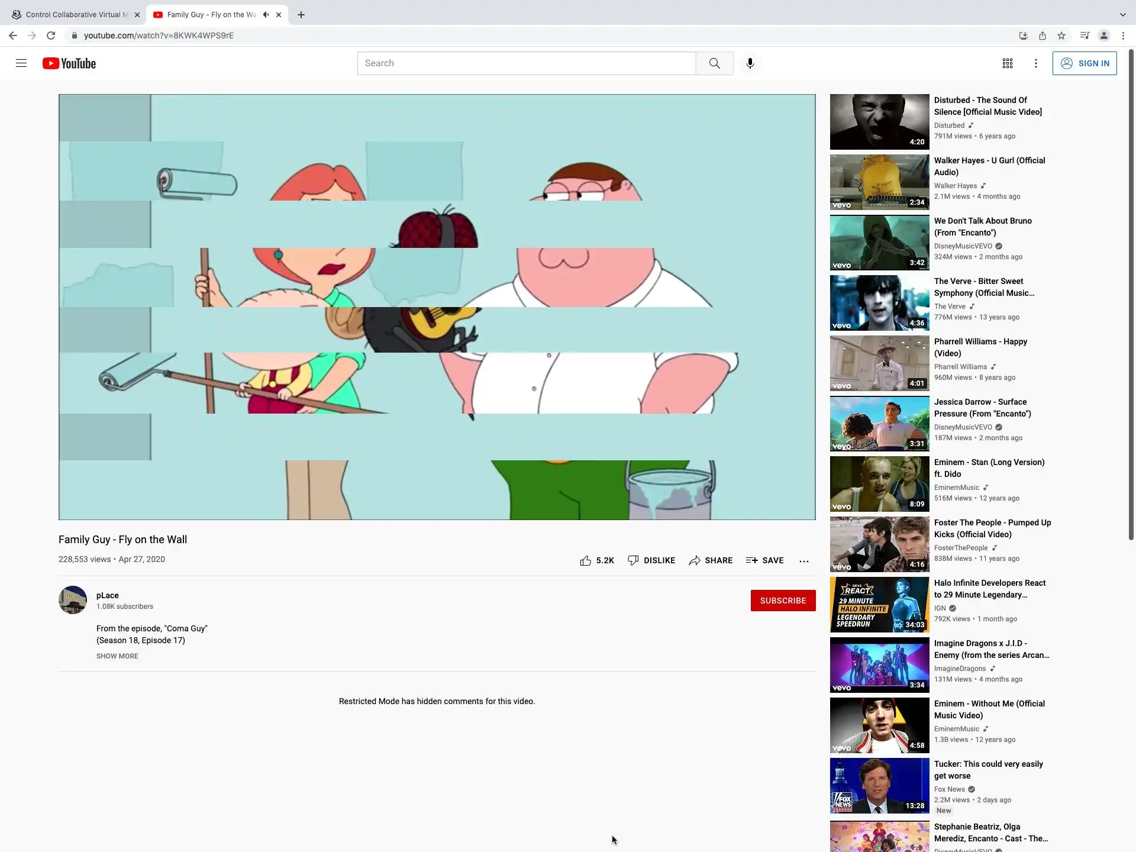Click the page vertical scrollbar thumb
Viewport: 1136px width, 852px height.
click(1131, 296)
